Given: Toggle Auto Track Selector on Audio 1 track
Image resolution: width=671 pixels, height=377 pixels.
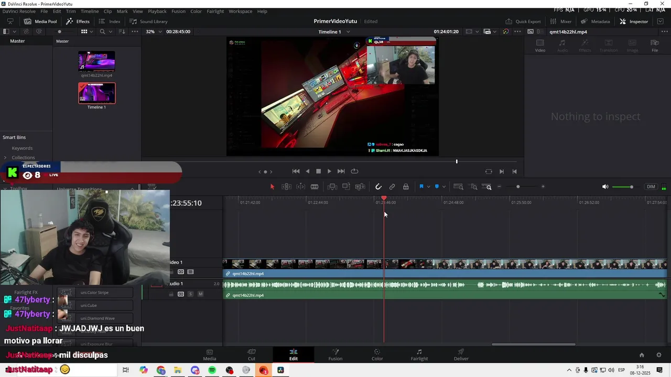Looking at the screenshot, I should pyautogui.click(x=181, y=294).
